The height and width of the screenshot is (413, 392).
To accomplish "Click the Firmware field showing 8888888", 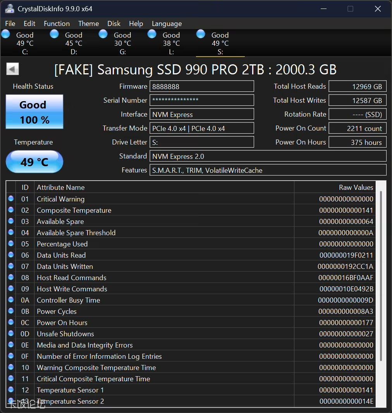I will (202, 86).
